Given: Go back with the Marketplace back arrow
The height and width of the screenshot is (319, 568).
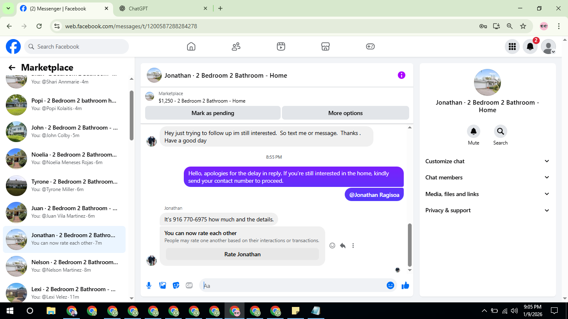Looking at the screenshot, I should click(x=12, y=68).
